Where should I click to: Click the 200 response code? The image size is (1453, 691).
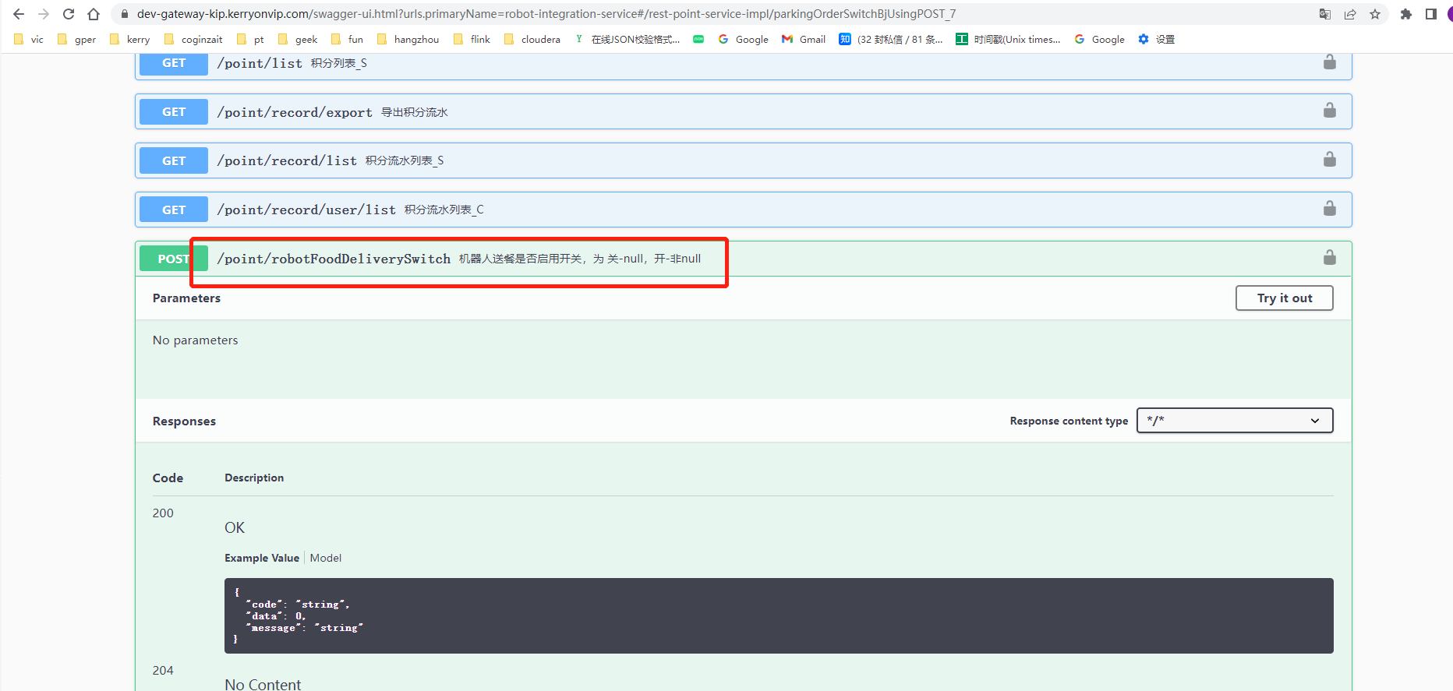tap(163, 513)
